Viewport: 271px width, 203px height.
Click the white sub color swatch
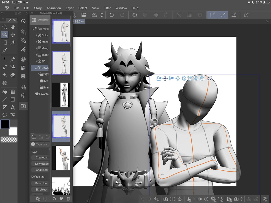(13, 132)
